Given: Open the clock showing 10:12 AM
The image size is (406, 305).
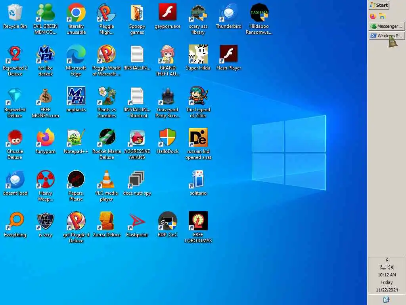Looking at the screenshot, I should pyautogui.click(x=387, y=275).
